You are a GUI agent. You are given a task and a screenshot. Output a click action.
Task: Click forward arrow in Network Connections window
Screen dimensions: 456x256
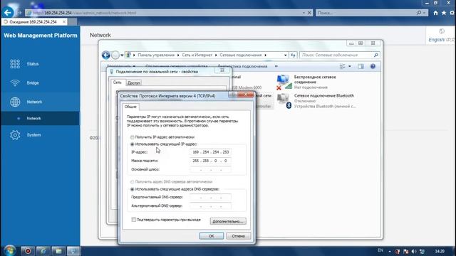[x=115, y=55]
